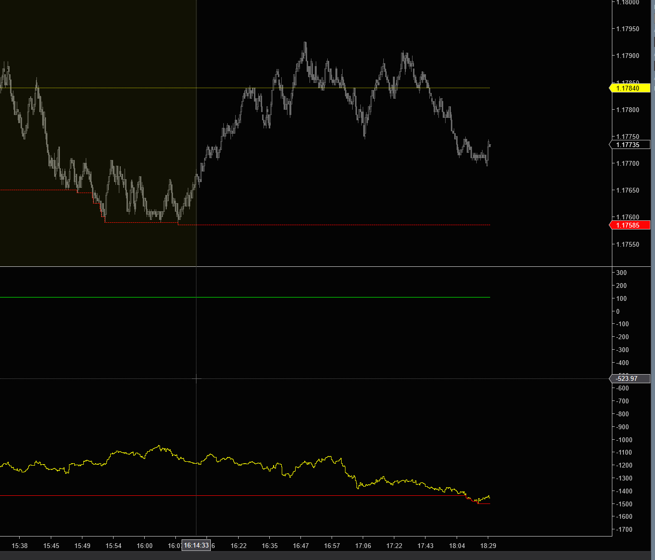The image size is (655, 560).
Task: Click the red 1.17585 price marker
Action: point(630,225)
